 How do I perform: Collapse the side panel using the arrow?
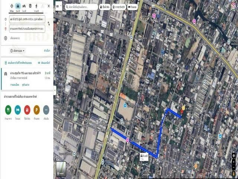(55, 90)
